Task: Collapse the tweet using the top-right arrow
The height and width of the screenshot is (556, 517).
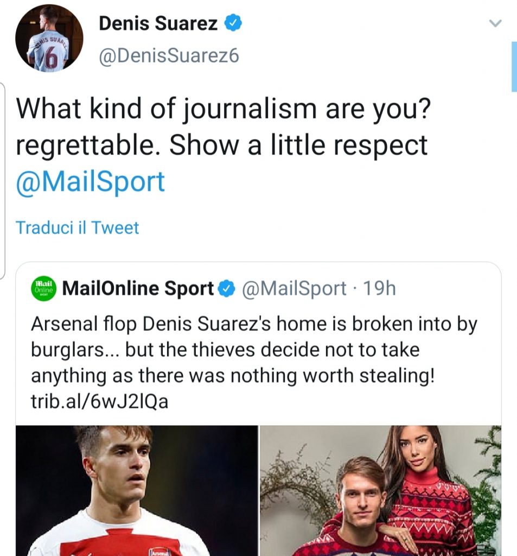Action: coord(495,23)
